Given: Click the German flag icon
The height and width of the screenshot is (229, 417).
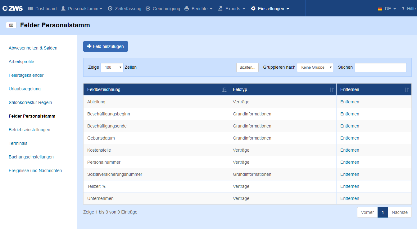Looking at the screenshot, I should [380, 9].
